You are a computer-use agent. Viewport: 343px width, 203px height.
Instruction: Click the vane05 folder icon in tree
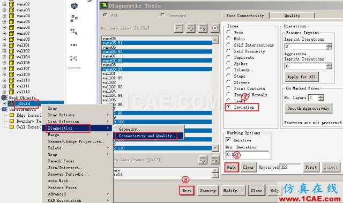[x=11, y=21]
